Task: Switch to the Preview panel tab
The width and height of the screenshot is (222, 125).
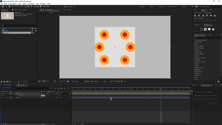Action: 197,25
